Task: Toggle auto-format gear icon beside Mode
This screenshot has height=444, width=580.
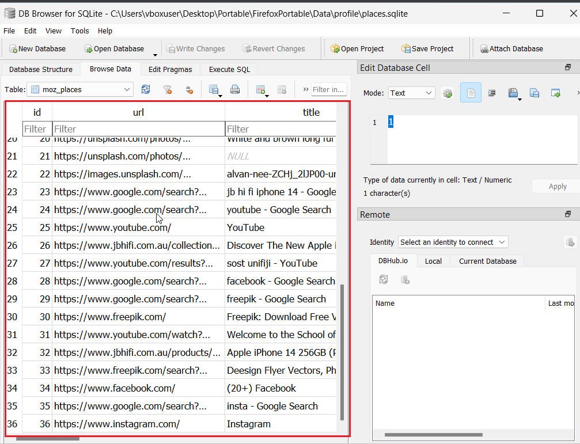Action: (x=447, y=93)
